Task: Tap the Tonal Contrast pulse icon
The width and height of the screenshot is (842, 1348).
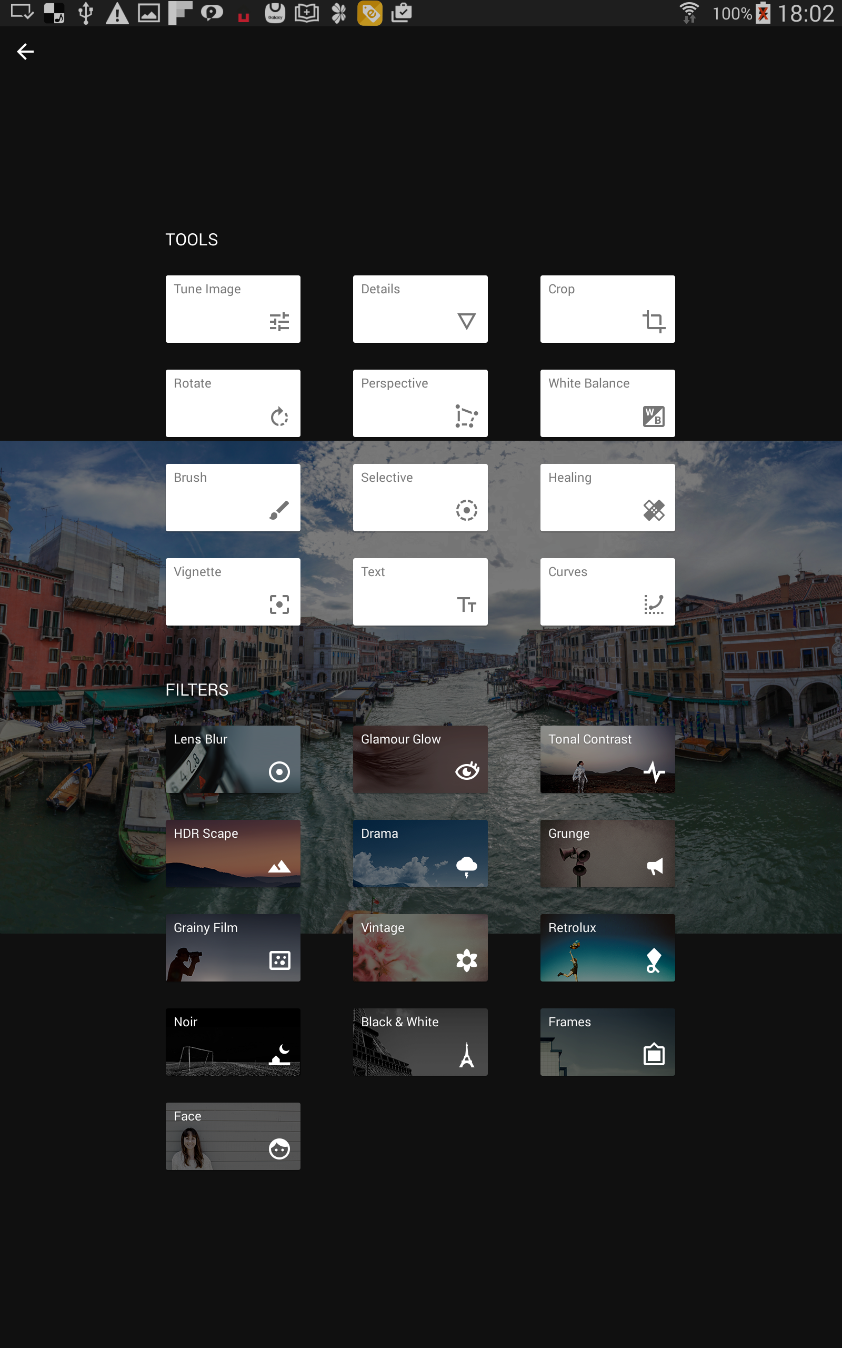Action: [654, 771]
